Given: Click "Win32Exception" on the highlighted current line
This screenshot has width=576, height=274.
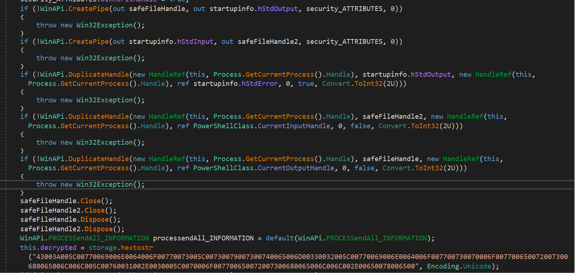Looking at the screenshot, I should click(x=105, y=184).
